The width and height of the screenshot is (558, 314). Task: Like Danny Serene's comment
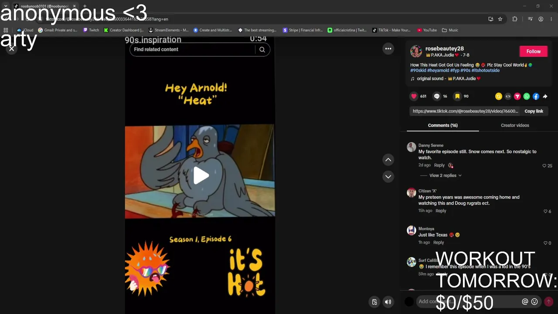tap(544, 166)
